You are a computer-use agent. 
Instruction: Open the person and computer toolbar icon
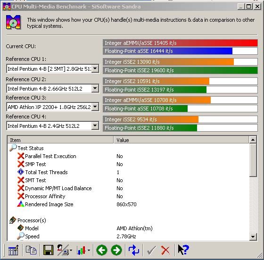click(x=63, y=250)
